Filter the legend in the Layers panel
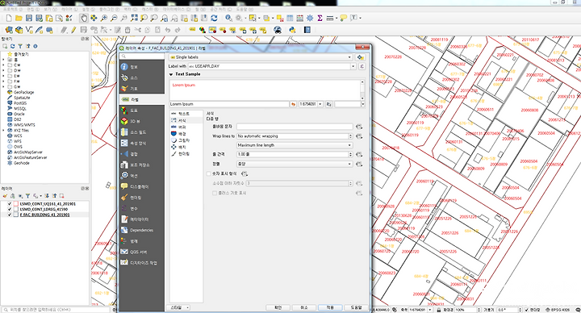 coord(27,195)
